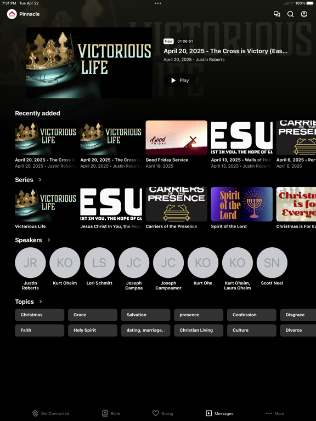Open the Get Connected tab
316x421 pixels.
(51, 413)
